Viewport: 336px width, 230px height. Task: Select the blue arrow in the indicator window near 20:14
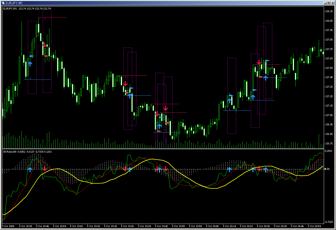pyautogui.click(x=230, y=170)
